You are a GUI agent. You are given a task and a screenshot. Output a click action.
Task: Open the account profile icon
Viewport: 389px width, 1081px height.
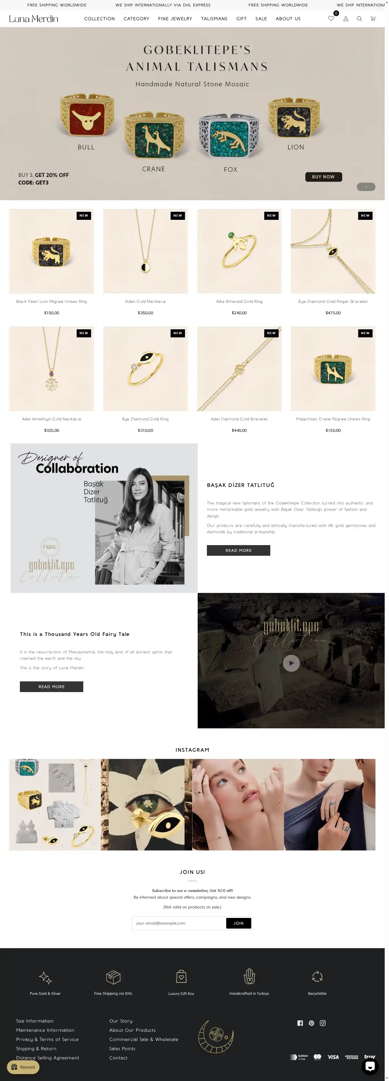point(346,18)
